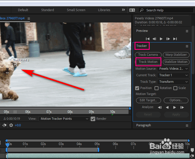Viewport: 195px width, 159px height.
Task: Click the Δ 0:00:10:19 duration value
Action: [x=12, y=119]
